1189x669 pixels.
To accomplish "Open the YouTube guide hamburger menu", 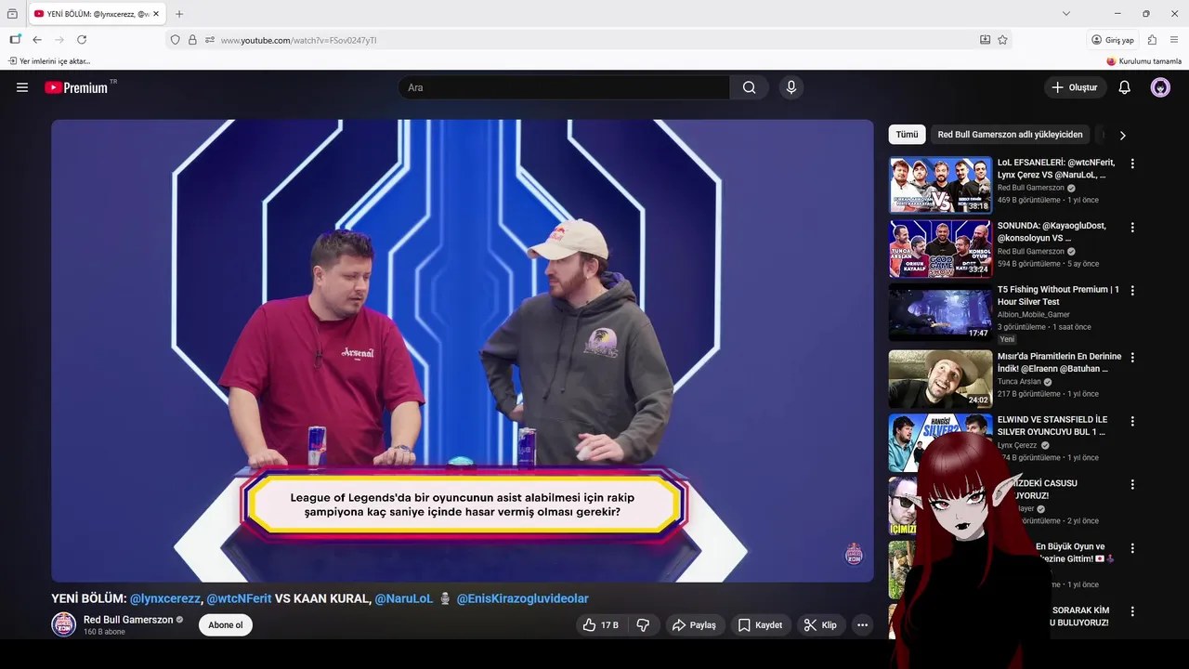I will (22, 87).
